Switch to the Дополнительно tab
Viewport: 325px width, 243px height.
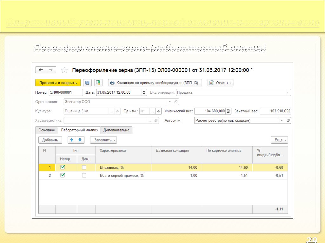(116, 130)
